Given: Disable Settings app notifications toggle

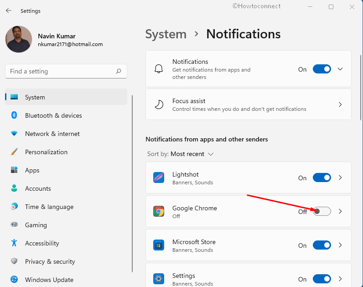Looking at the screenshot, I should click(x=322, y=279).
